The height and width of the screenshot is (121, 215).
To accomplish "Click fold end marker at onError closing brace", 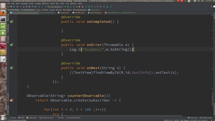I will point(17,54).
